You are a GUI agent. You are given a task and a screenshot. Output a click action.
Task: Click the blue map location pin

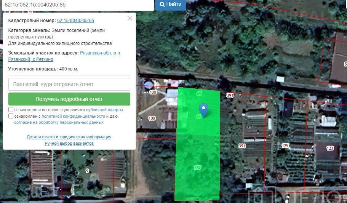pos(204,109)
